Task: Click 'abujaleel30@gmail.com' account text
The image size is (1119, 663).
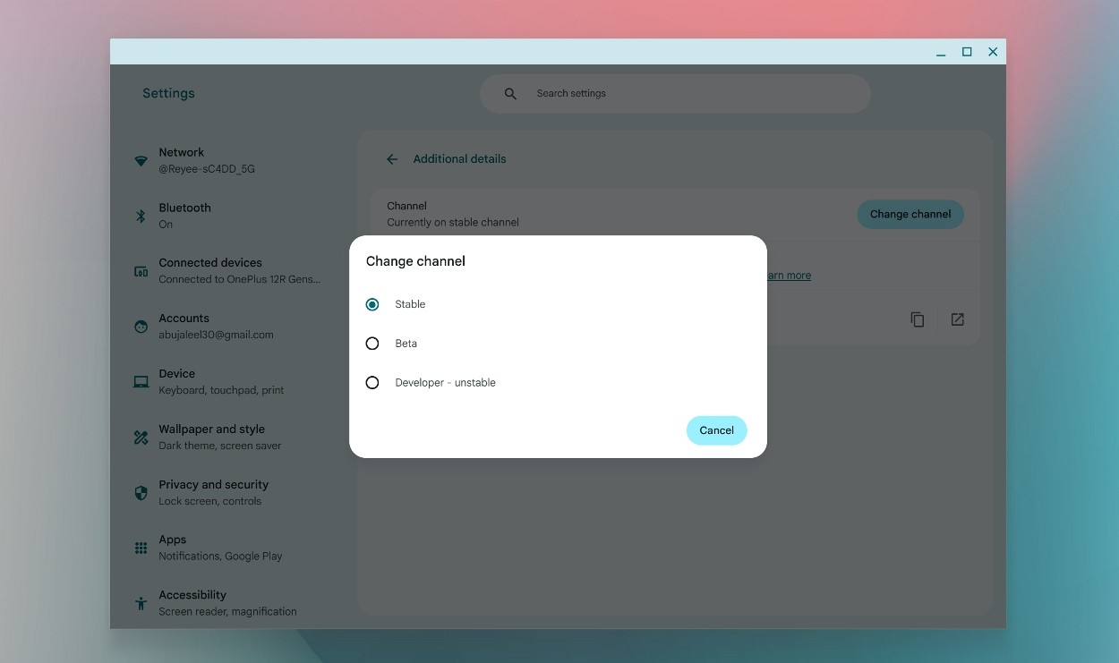Action: coord(216,336)
